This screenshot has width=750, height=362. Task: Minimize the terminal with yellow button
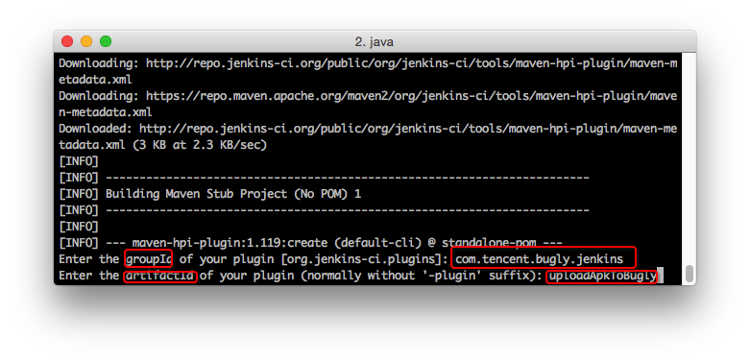(86, 41)
